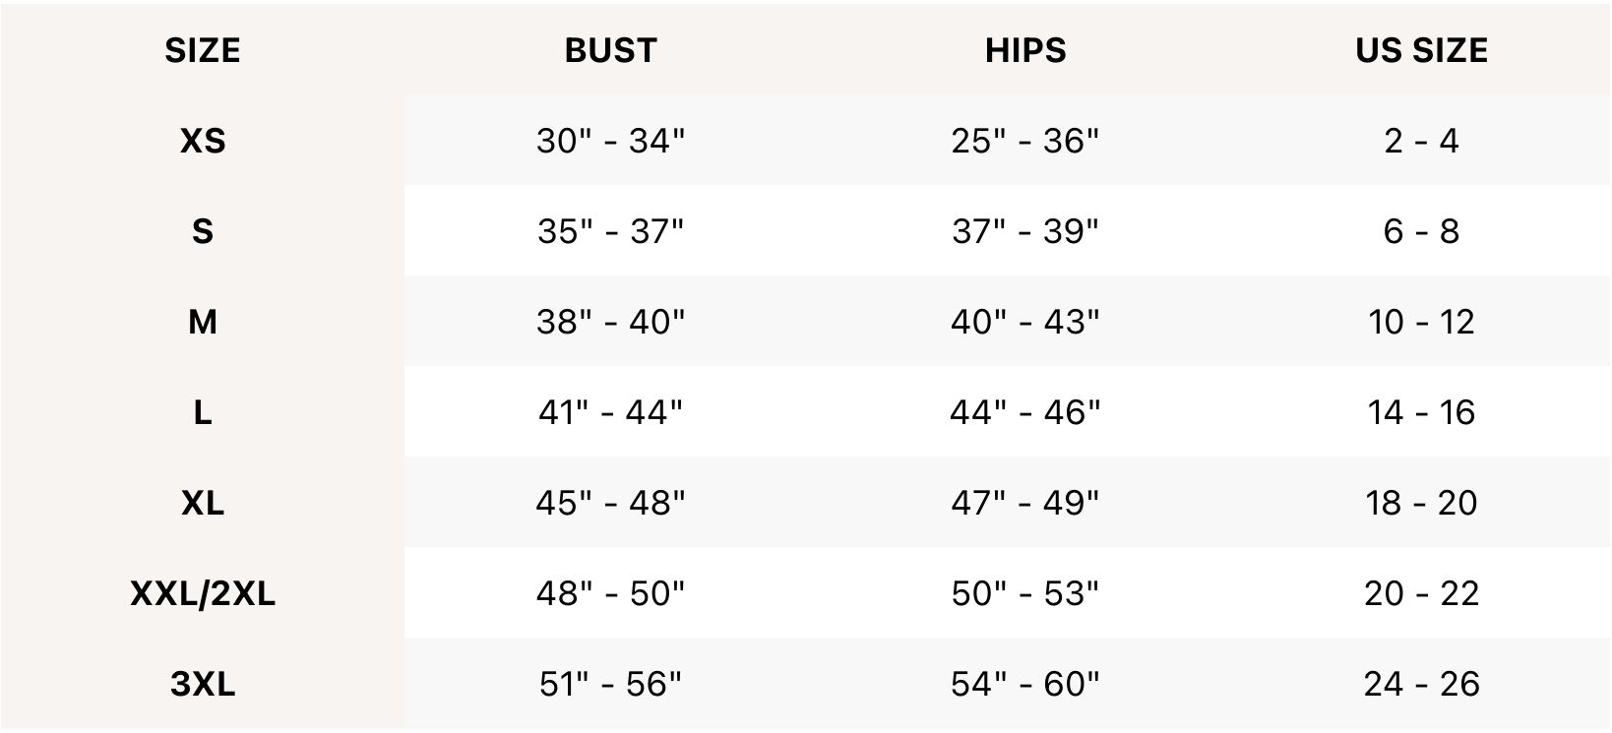Click the bust value 30" - 34"
The image size is (1612, 733).
tap(610, 141)
